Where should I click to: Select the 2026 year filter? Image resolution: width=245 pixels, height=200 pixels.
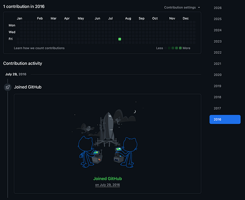click(218, 8)
